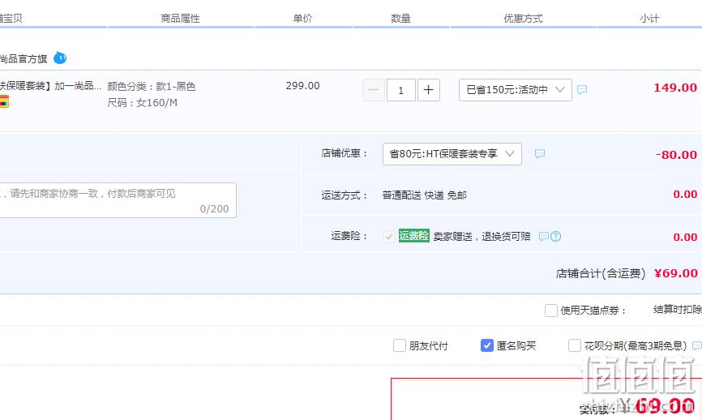Screen dimensions: 702x420
Task: Click the blue Tmall store badge icon
Action: (60, 58)
